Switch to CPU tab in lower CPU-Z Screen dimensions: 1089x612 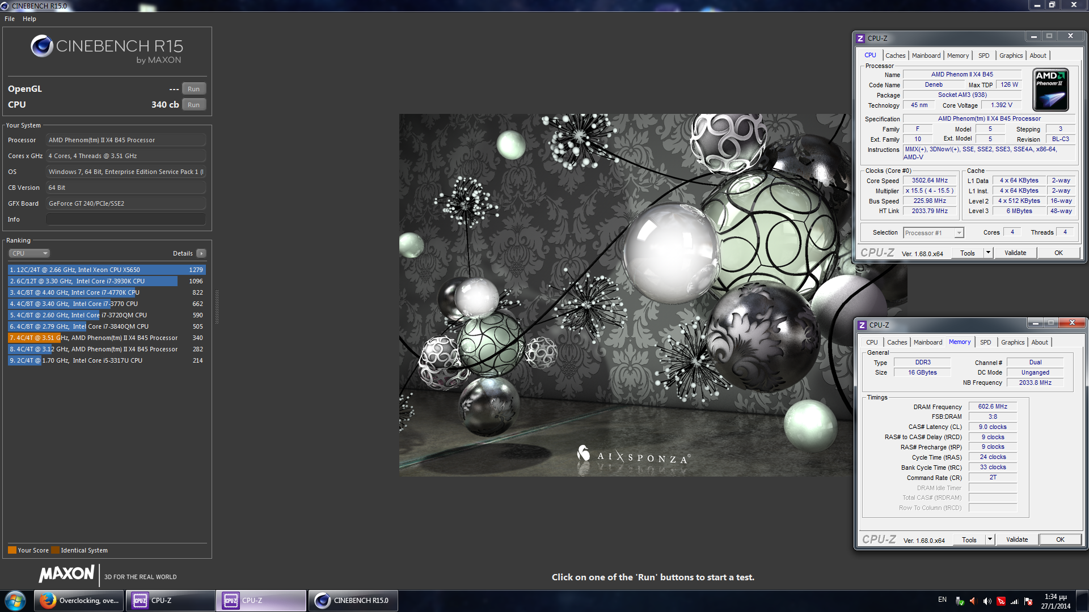tap(872, 342)
